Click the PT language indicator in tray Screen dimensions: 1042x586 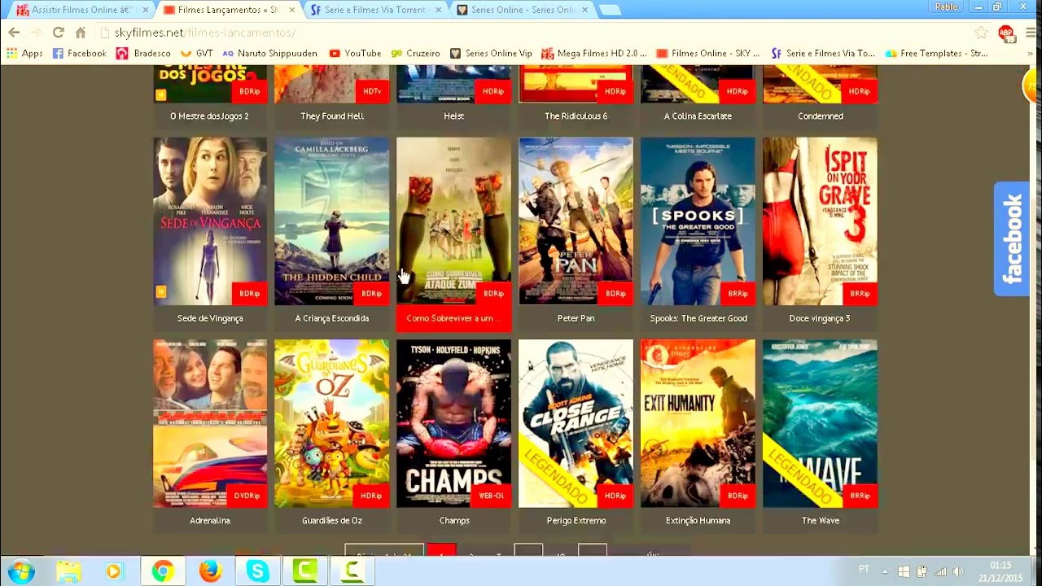tap(864, 571)
